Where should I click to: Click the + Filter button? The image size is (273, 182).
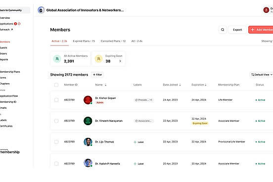[x=97, y=75]
